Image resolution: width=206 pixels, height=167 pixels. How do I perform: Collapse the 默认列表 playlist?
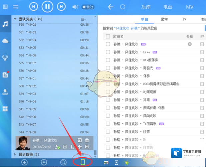(15, 19)
